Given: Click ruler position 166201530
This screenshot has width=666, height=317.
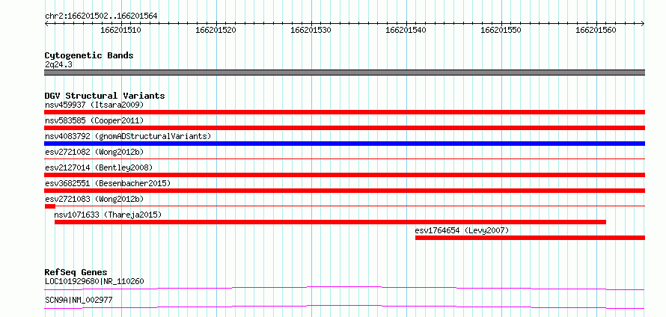Looking at the screenshot, I should [311, 31].
